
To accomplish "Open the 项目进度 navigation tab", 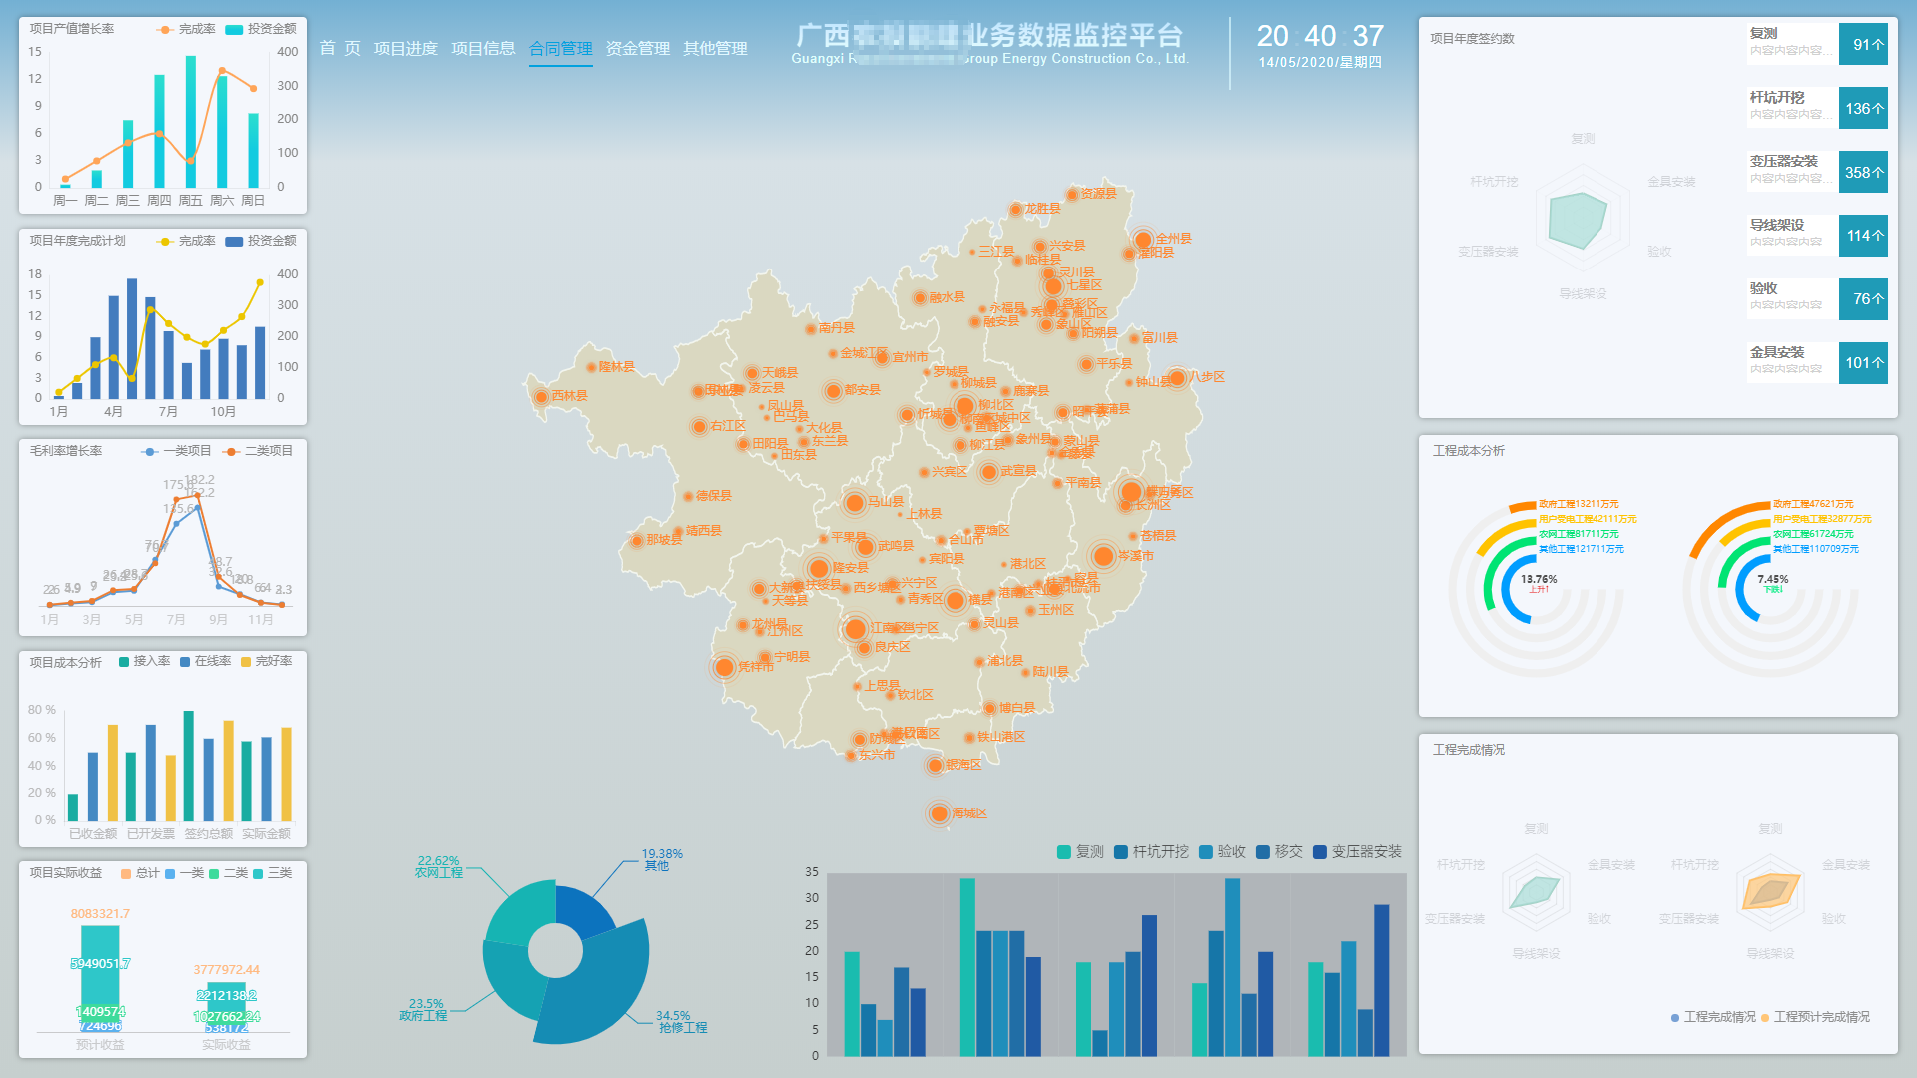I will 405,49.
